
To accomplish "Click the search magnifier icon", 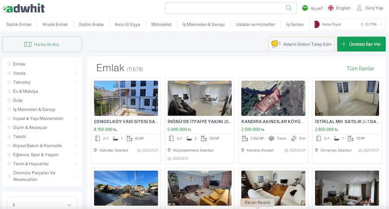I will (x=289, y=8).
